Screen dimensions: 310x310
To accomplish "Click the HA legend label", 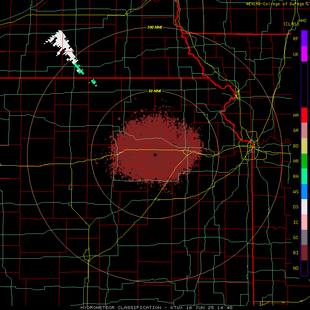I will tap(296, 115).
